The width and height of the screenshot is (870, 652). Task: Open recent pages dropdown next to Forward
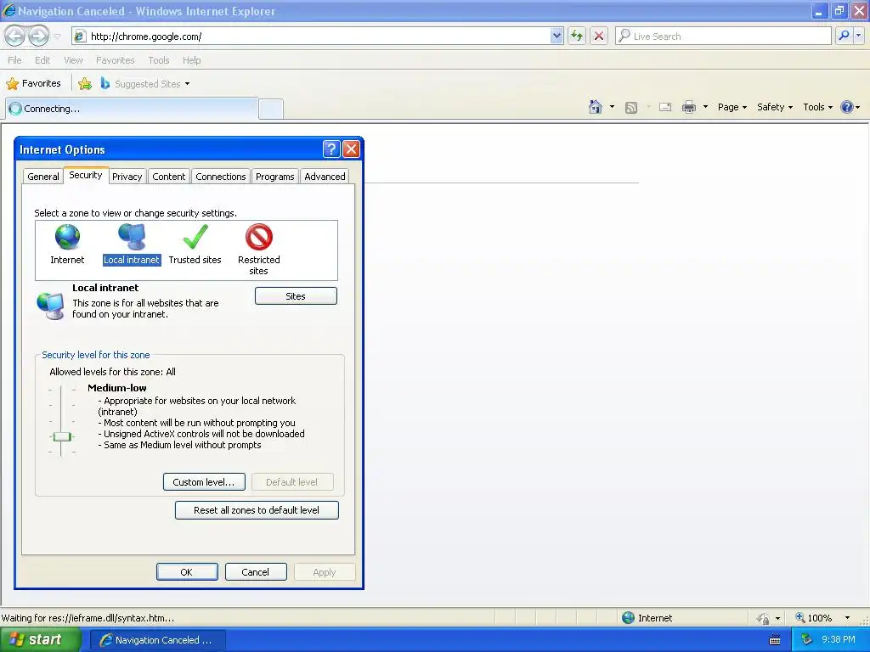tap(57, 37)
